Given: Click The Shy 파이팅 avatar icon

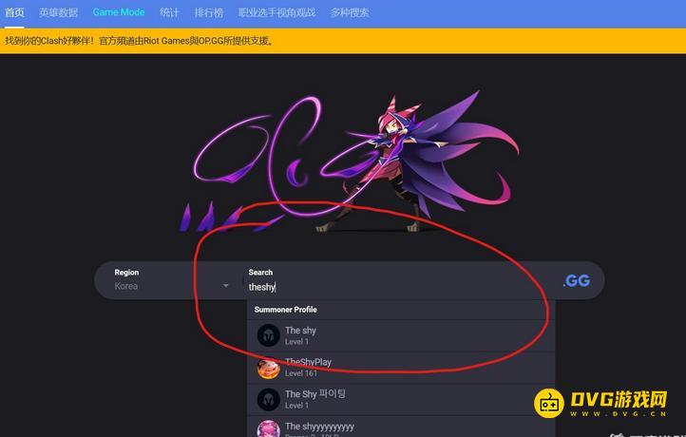Looking at the screenshot, I should click(x=268, y=399).
